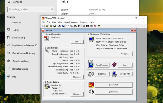
Task: Click the closed-folder toolbar icon beside Save
Action: coord(51,26)
